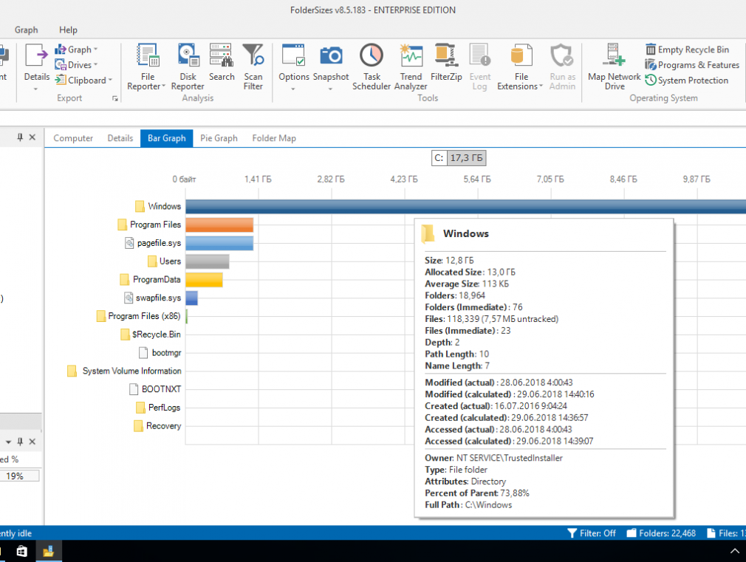The image size is (746, 562).
Task: Click the Filter: Off status icon
Action: click(572, 533)
